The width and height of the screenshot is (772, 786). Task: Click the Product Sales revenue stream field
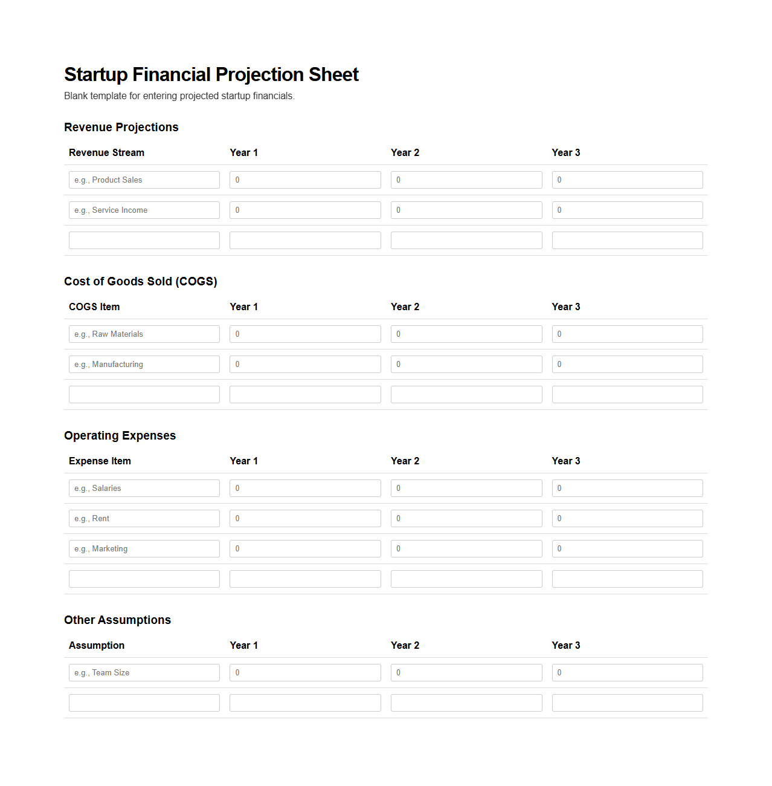[144, 180]
